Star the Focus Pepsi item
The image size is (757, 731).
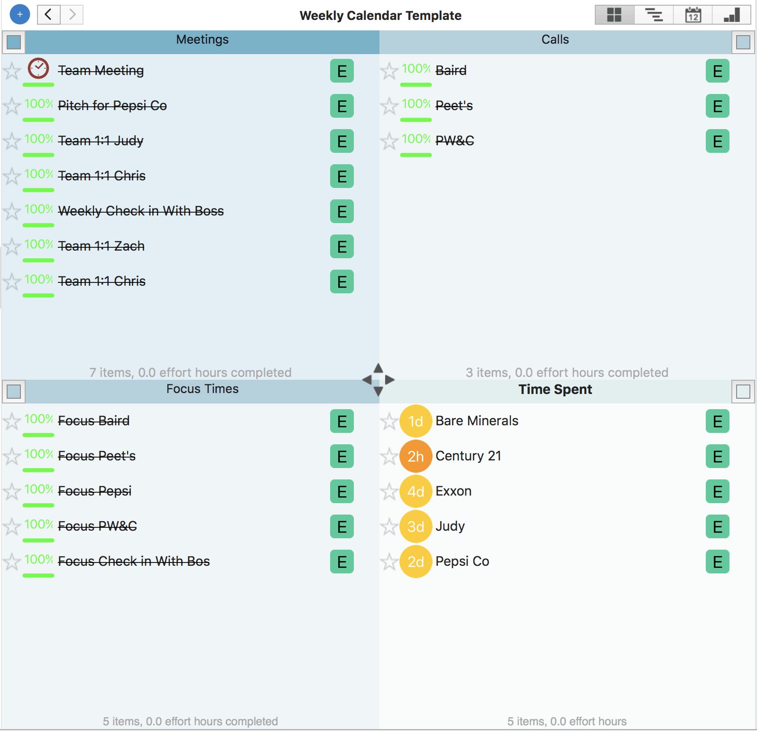pos(12,492)
